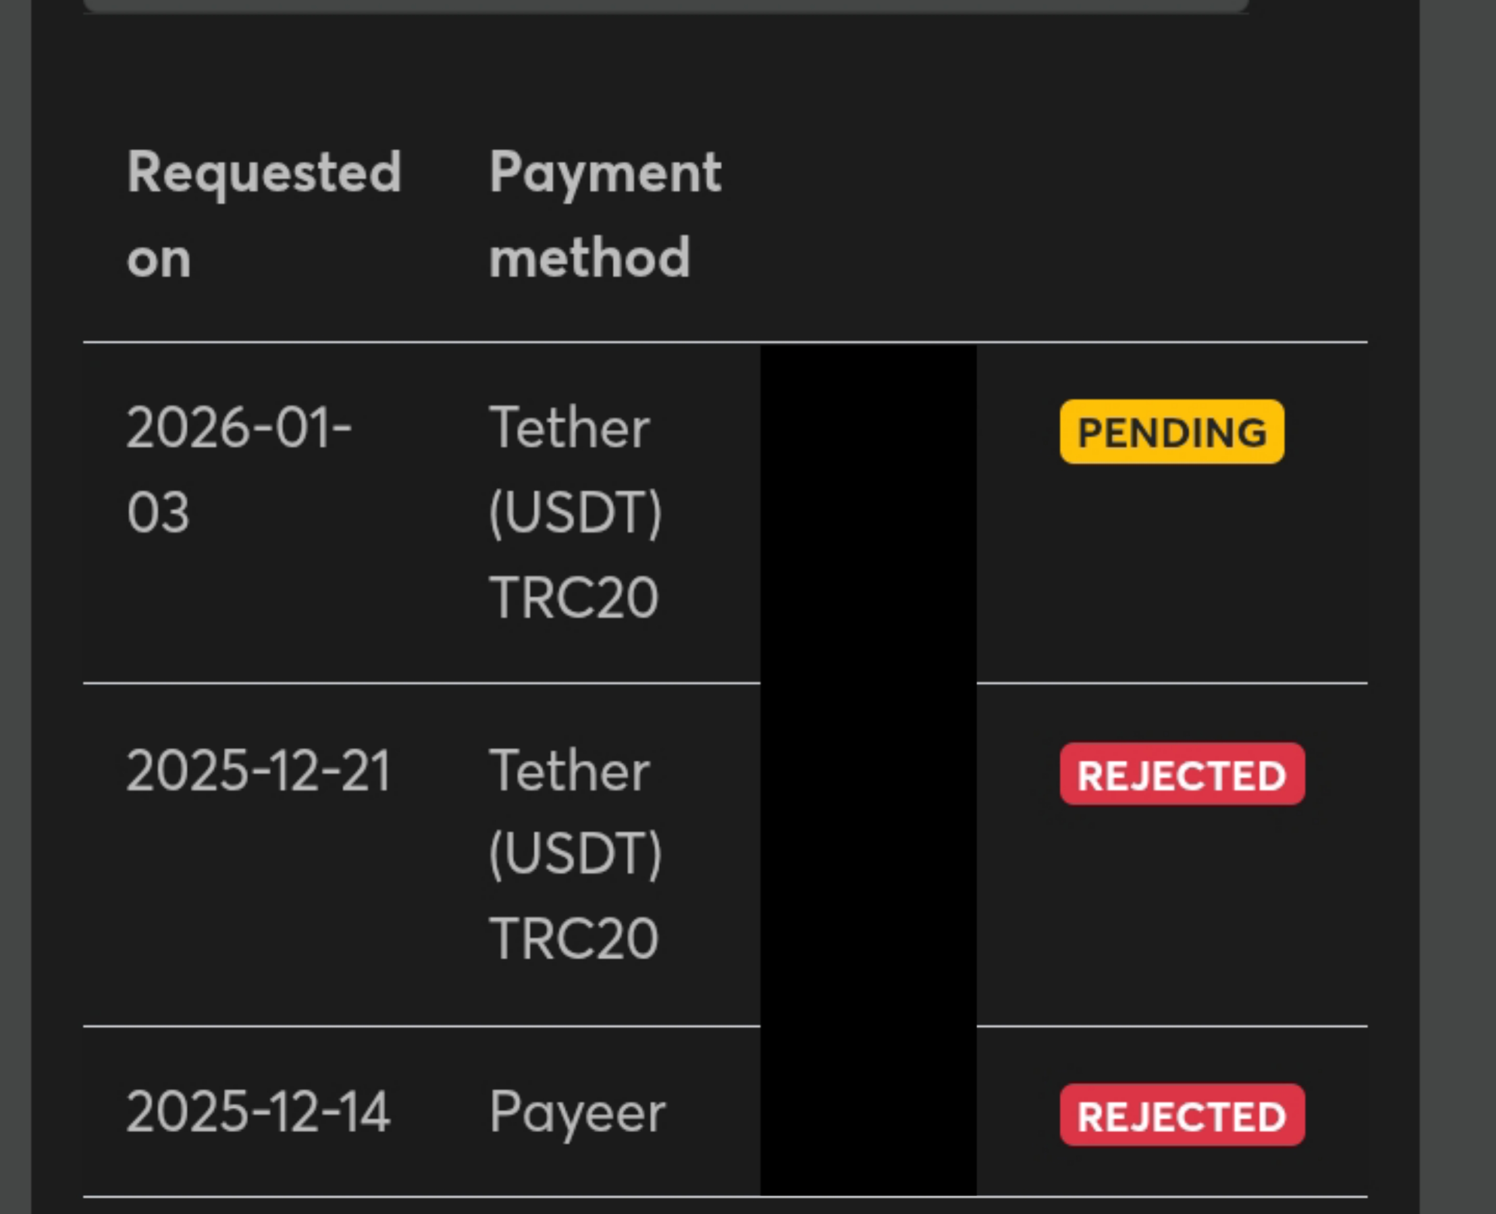Image resolution: width=1496 pixels, height=1214 pixels.
Task: Select the 2026-01-03 request date
Action: [x=238, y=469]
